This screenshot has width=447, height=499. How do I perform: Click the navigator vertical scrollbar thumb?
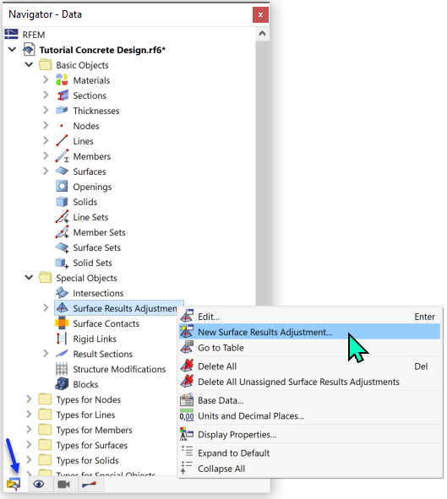tap(262, 172)
